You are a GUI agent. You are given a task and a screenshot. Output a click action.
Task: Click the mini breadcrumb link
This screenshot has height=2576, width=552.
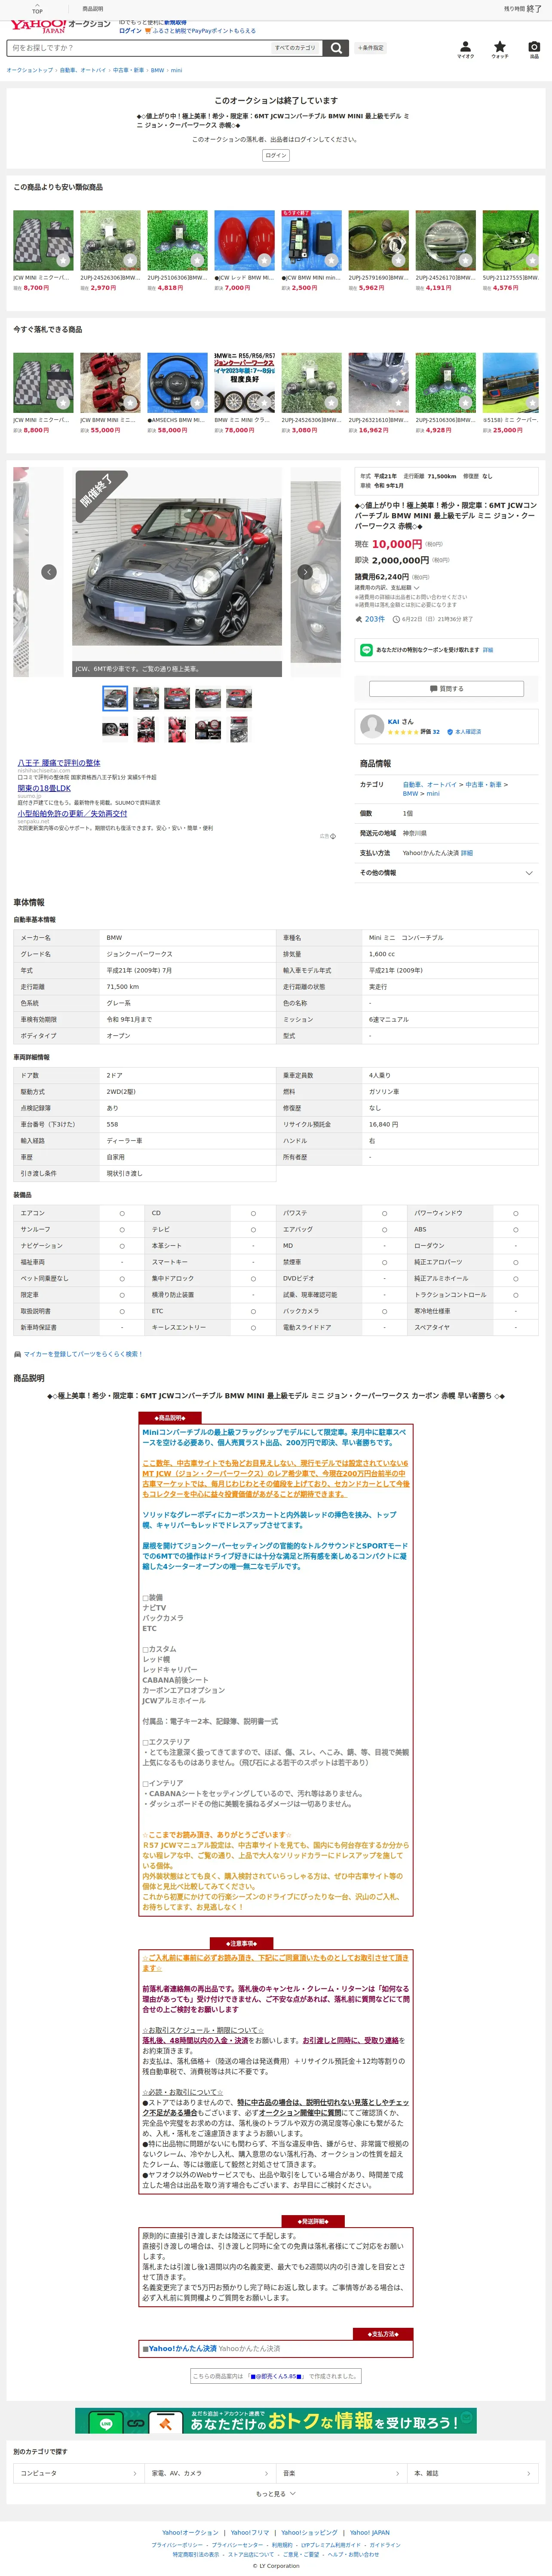pos(176,70)
